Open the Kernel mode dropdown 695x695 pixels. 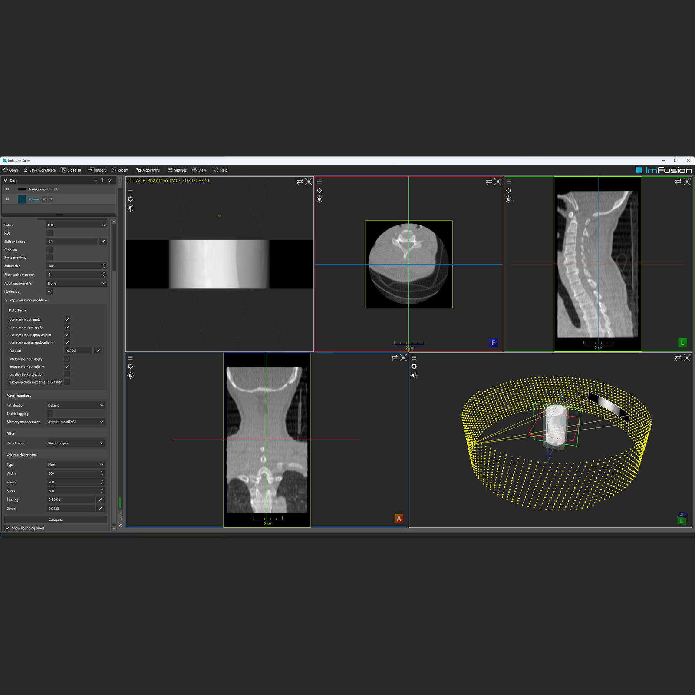click(x=76, y=443)
